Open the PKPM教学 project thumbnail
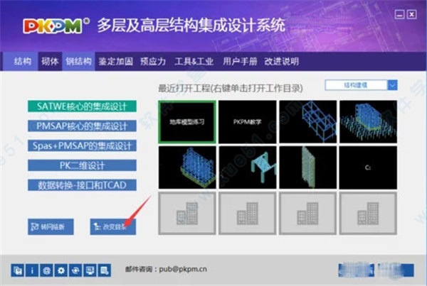Image resolution: width=427 pixels, height=286 pixels. point(246,121)
